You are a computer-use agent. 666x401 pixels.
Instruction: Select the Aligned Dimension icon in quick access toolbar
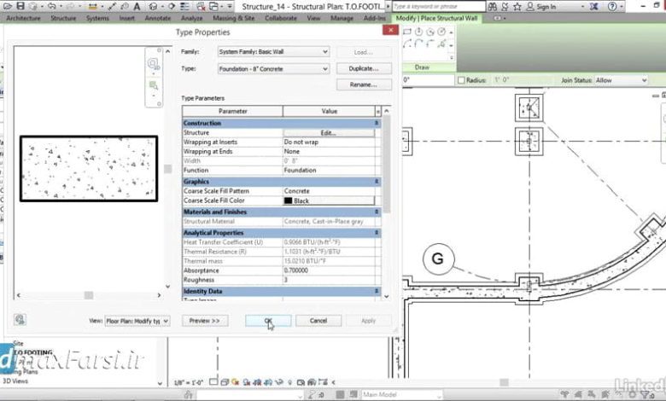(x=112, y=6)
